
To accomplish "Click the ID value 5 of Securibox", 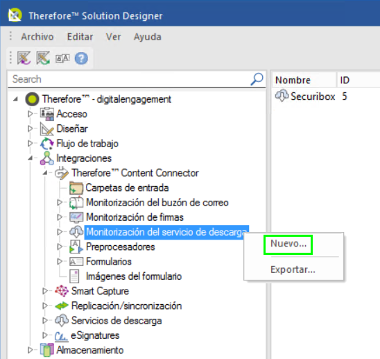I will tap(345, 97).
